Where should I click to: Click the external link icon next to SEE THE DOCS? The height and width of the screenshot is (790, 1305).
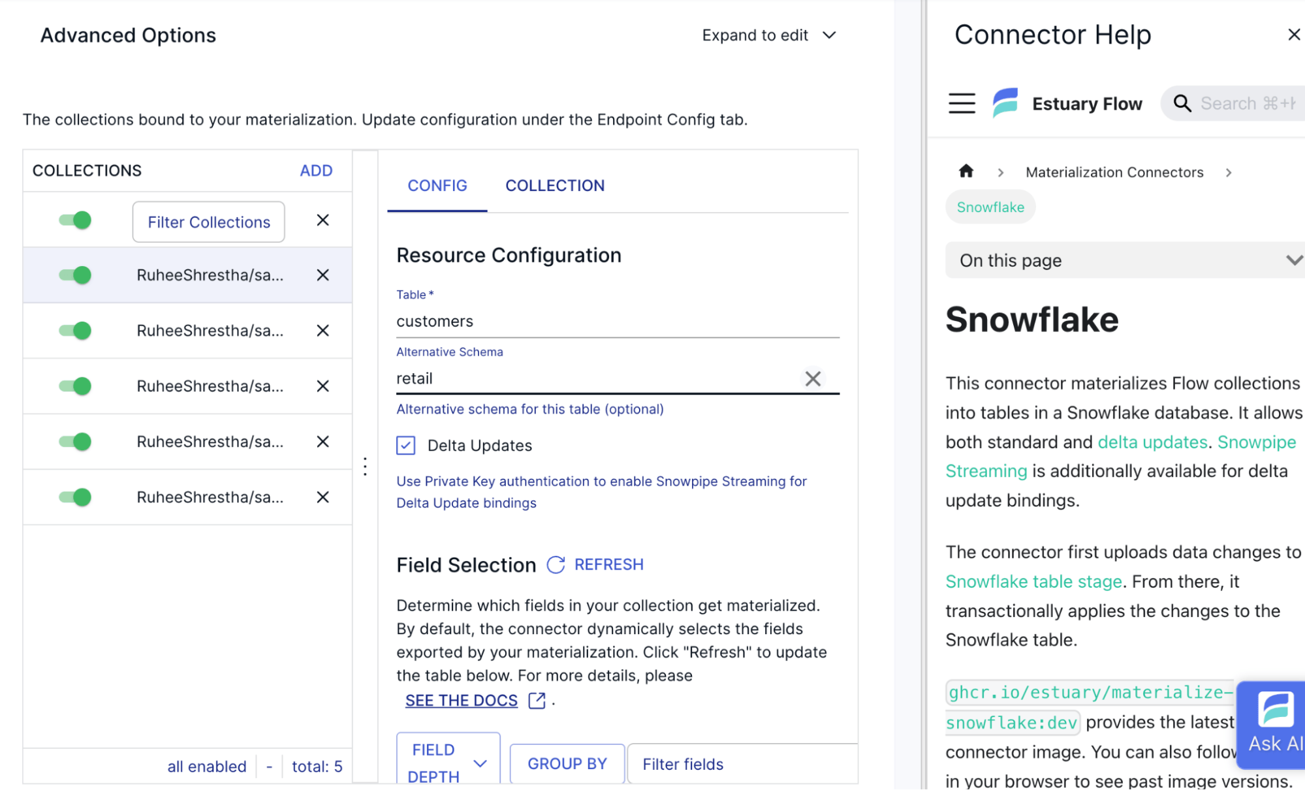(537, 700)
